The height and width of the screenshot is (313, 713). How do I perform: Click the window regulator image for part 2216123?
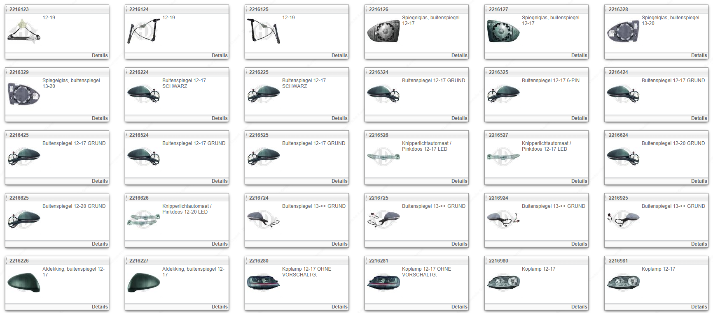tap(24, 32)
